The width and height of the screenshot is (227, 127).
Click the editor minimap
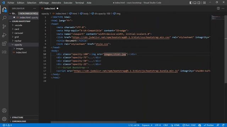click(217, 18)
